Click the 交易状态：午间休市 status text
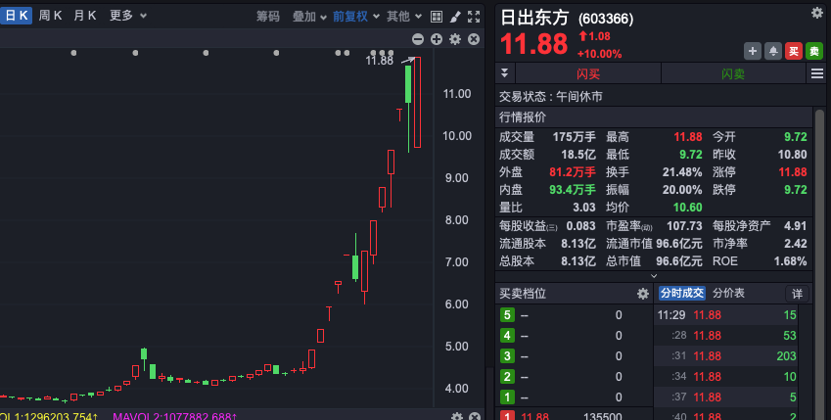The width and height of the screenshot is (831, 420). (x=551, y=97)
